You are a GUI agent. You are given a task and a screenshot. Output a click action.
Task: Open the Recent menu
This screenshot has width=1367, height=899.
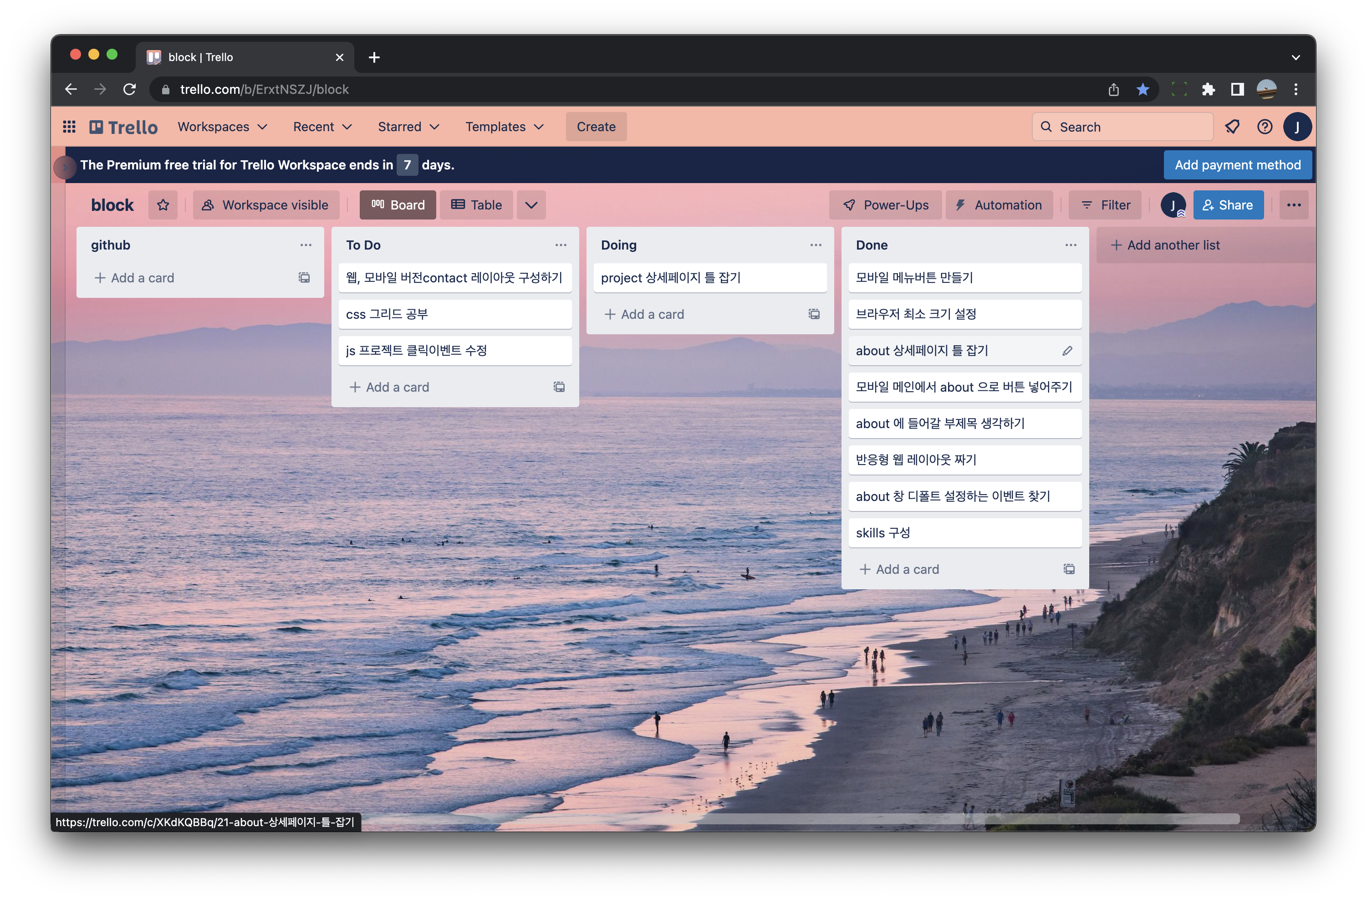pos(321,126)
